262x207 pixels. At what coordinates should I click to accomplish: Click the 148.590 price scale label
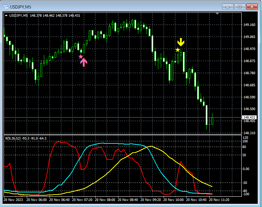pos(249,97)
